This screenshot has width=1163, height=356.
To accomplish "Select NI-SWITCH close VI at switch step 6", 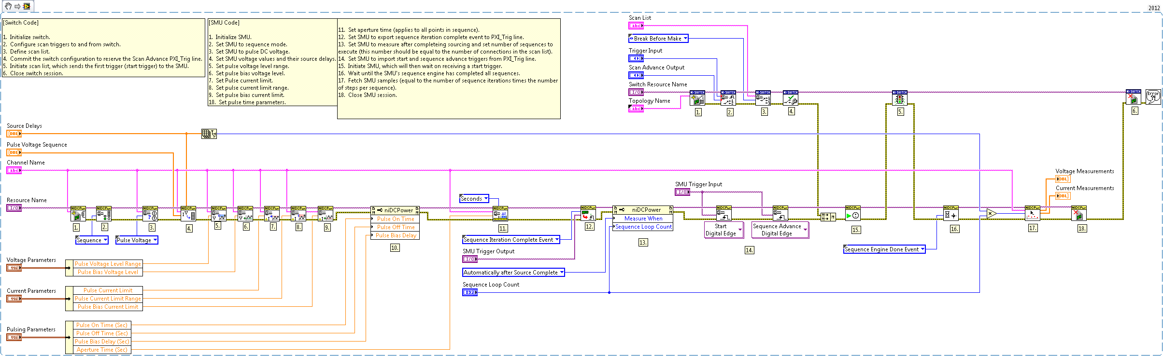I will [1134, 97].
